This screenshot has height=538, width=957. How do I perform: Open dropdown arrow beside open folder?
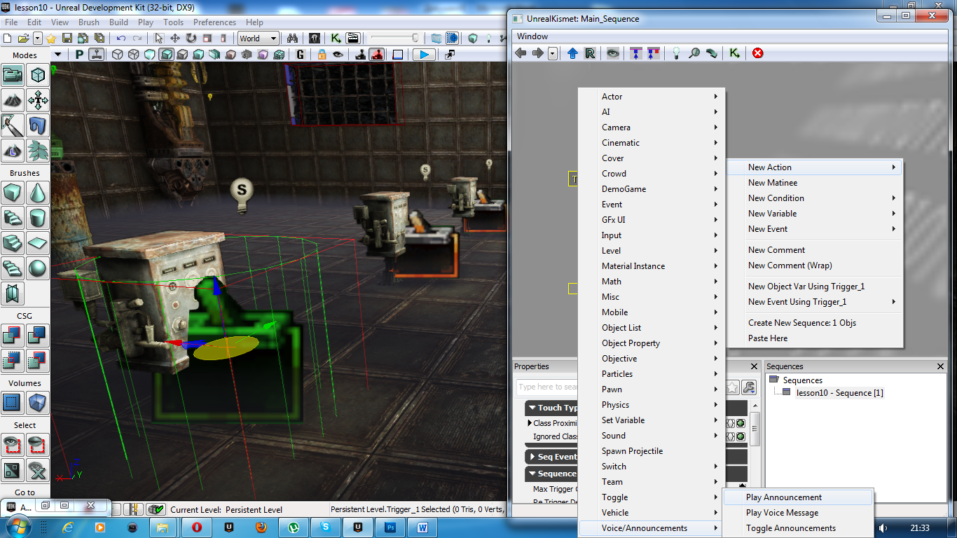click(x=38, y=39)
